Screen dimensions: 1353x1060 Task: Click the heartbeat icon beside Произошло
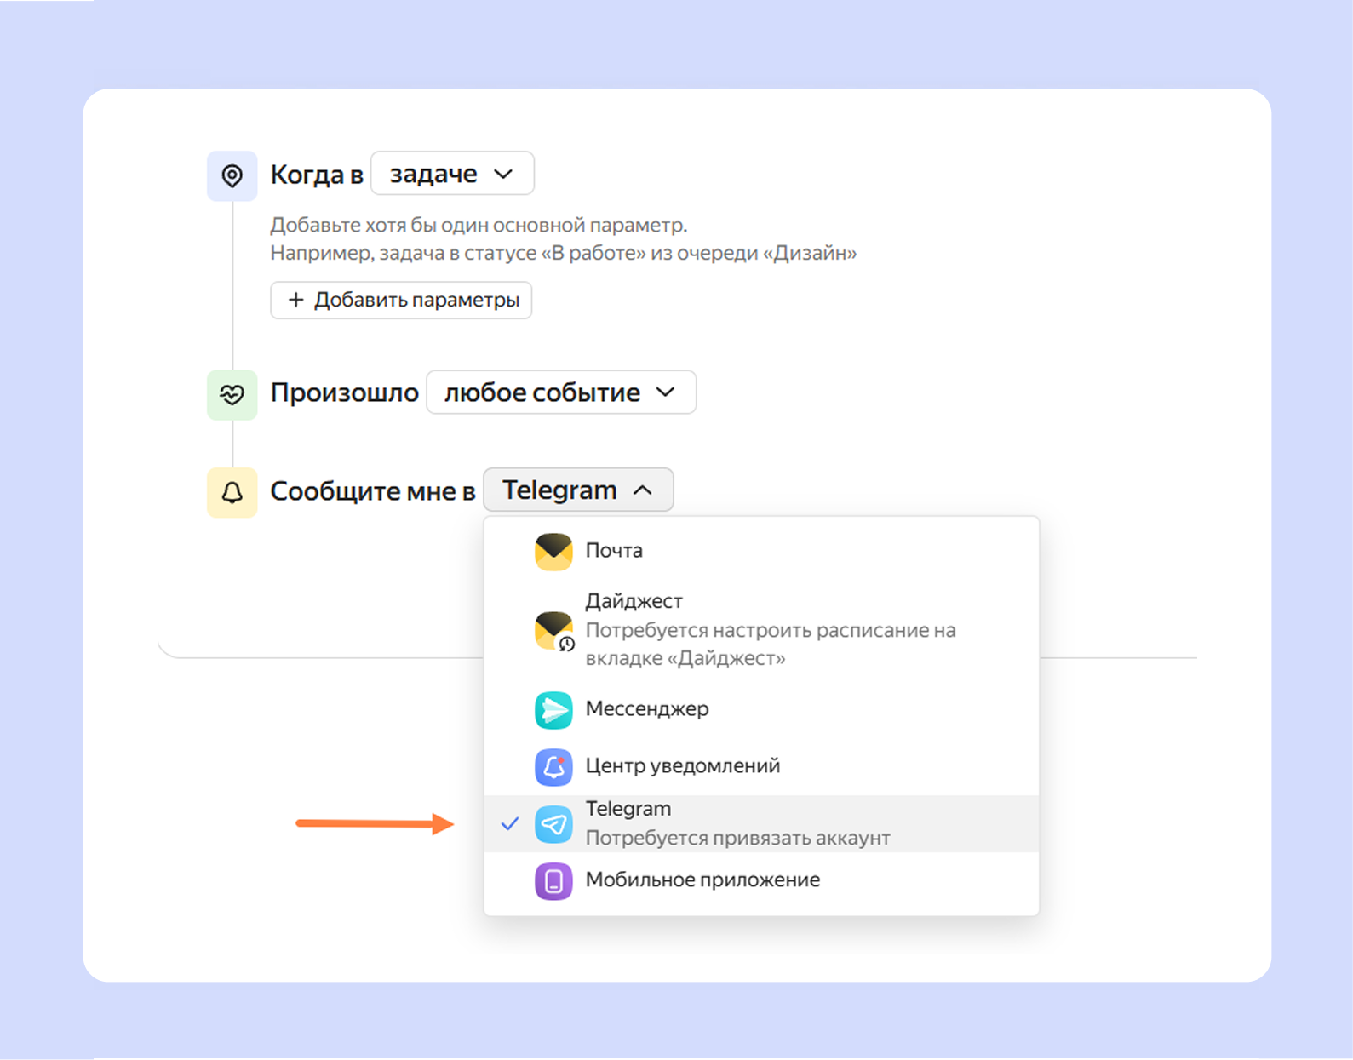232,394
